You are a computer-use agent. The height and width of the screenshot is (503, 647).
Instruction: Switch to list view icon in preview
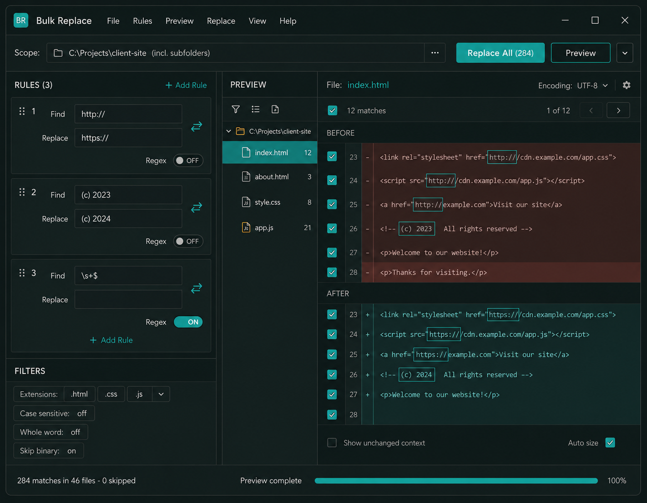click(x=256, y=109)
